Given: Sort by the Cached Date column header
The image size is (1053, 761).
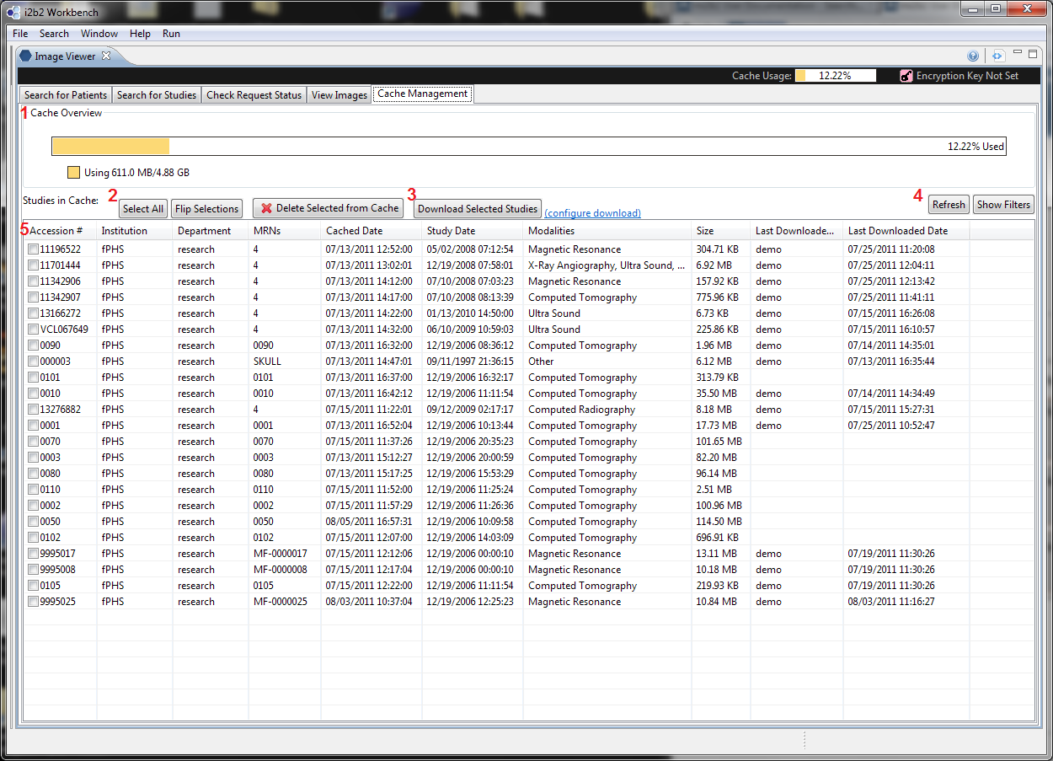Looking at the screenshot, I should coord(354,231).
